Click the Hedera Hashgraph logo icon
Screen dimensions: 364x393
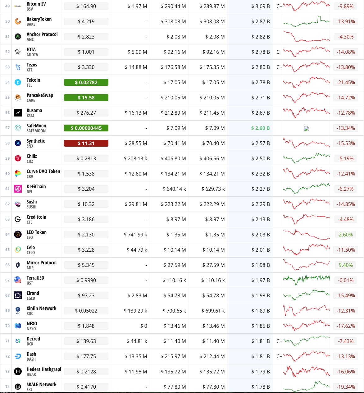18,372
